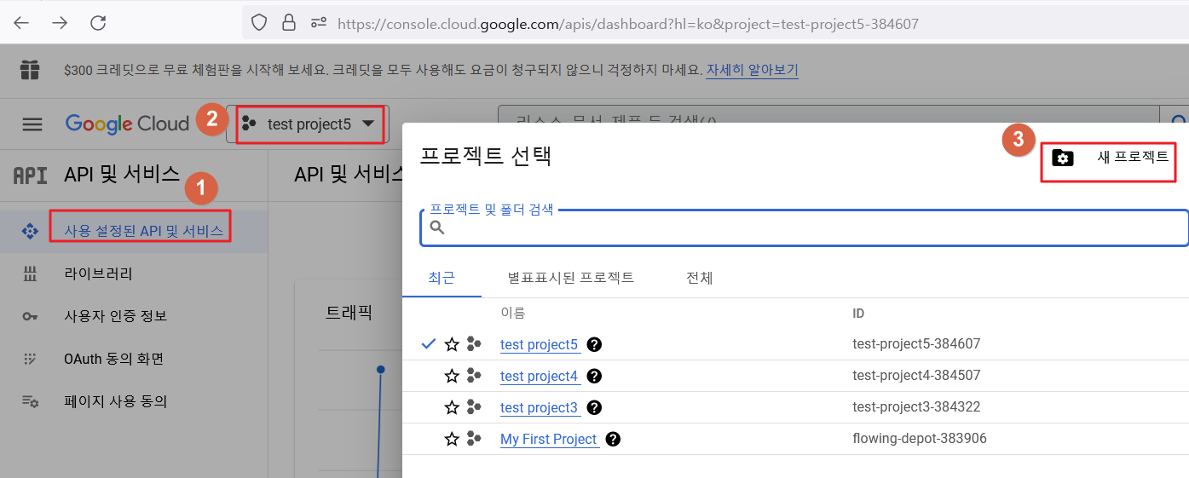
Task: Open 페이지 사용 동의 page
Action: 115,401
